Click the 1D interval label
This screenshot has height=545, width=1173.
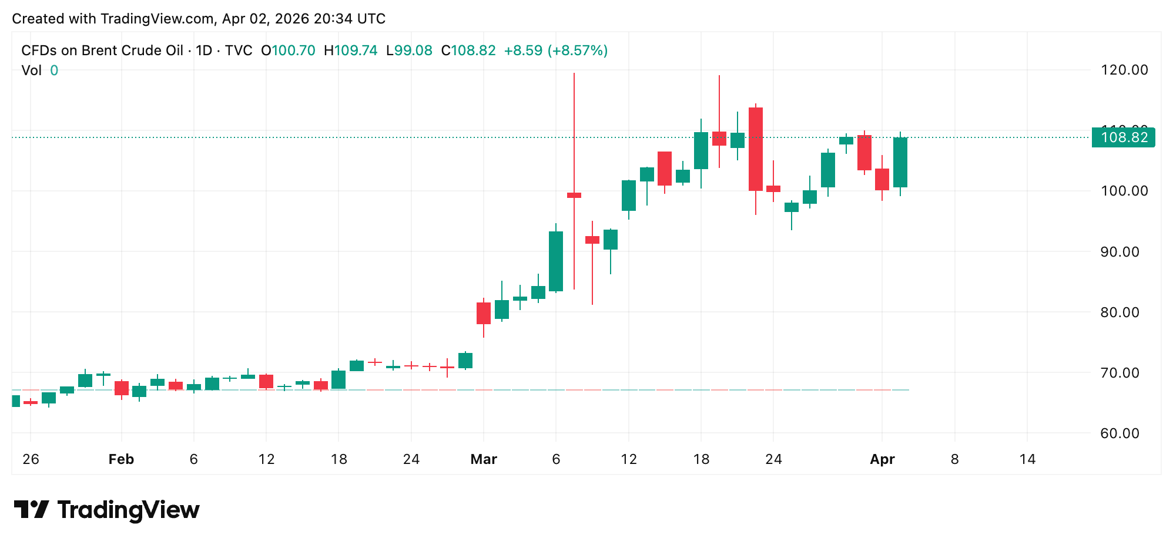pos(204,51)
